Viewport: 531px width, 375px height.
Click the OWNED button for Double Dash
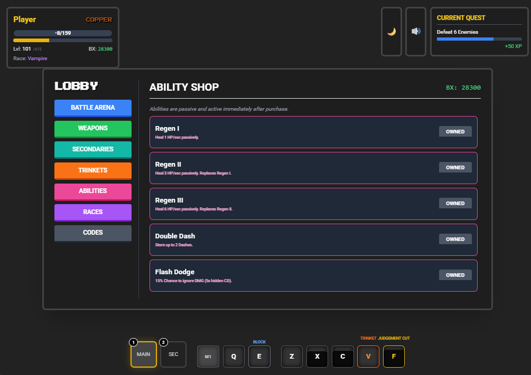tap(455, 239)
